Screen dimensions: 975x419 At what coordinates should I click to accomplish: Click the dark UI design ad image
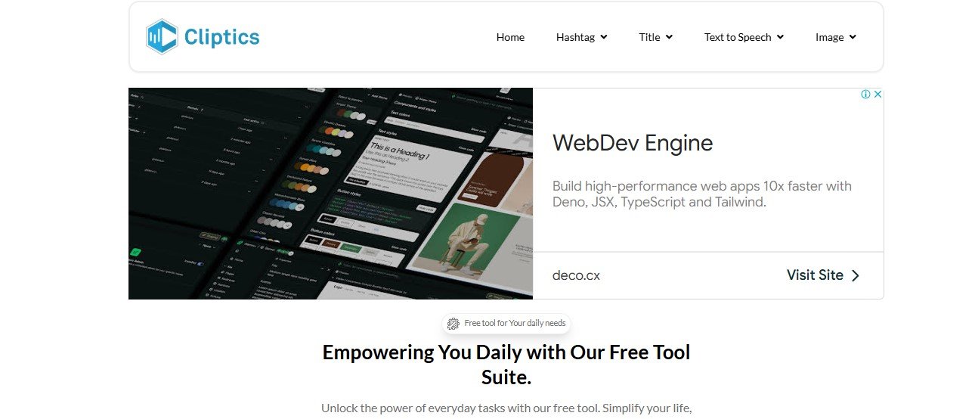331,194
